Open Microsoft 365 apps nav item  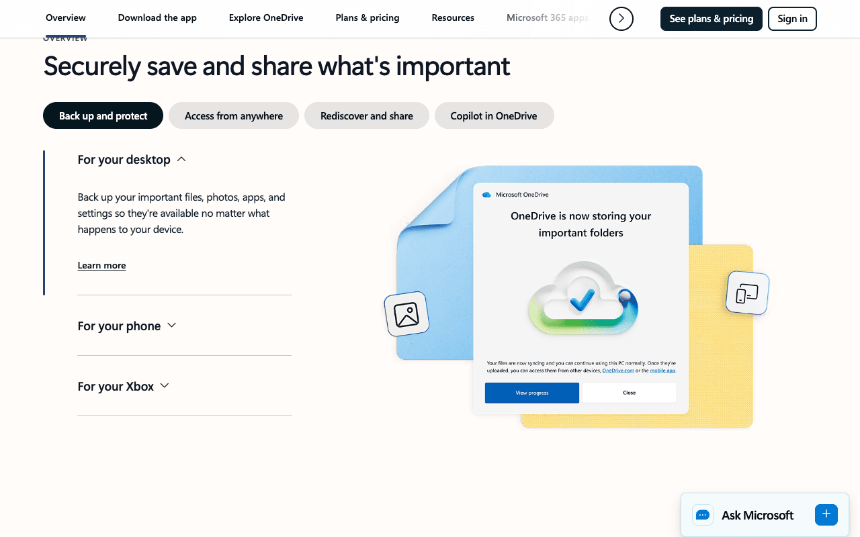548,18
